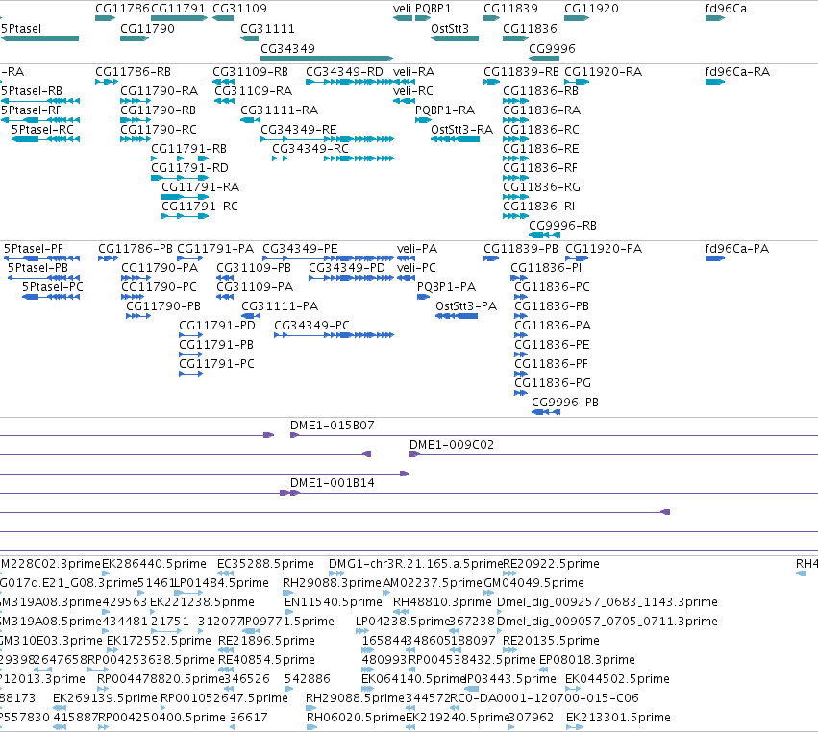Click the OstStt3 gene label

pos(450,29)
